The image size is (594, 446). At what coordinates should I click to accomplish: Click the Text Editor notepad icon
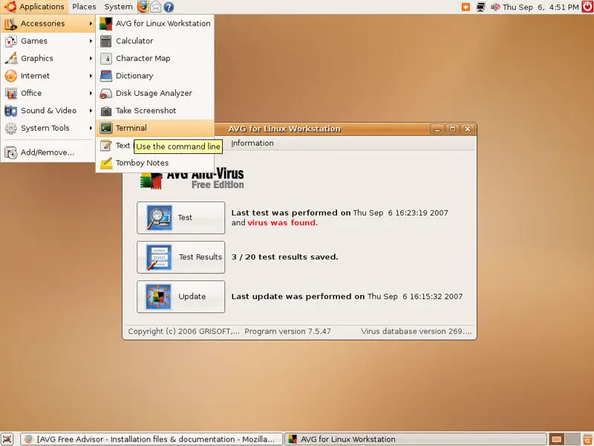(106, 146)
